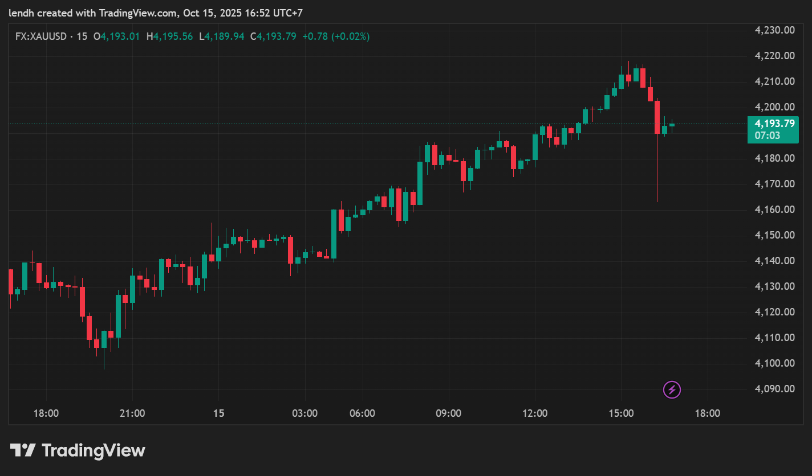The height and width of the screenshot is (476, 812).
Task: Click the low value L4,189.94
Action: [x=221, y=36]
